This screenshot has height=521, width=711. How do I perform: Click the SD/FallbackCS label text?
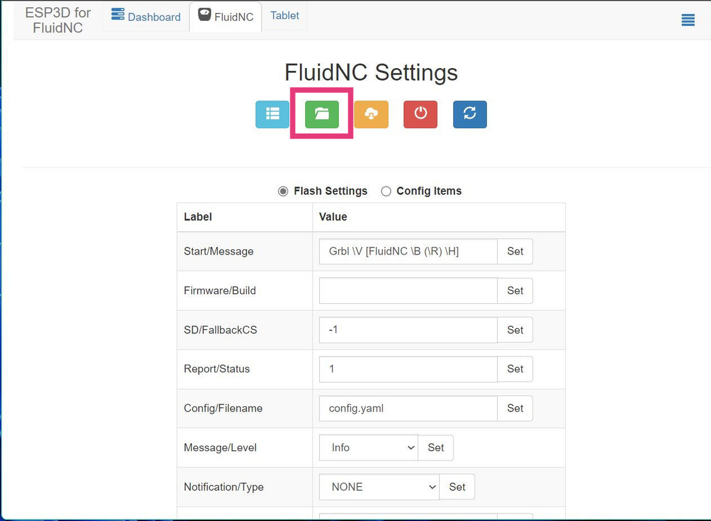[220, 330]
